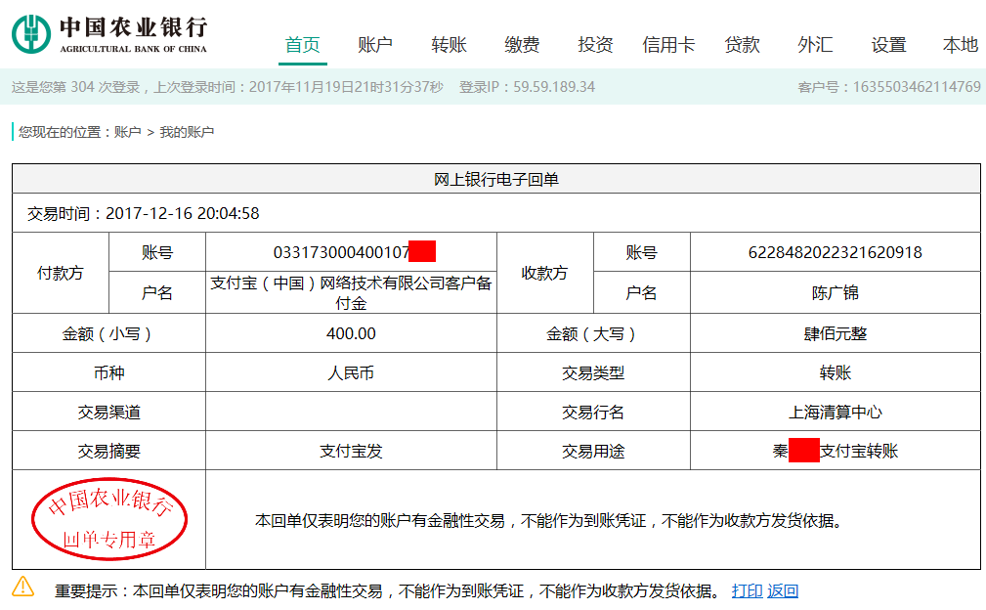Image resolution: width=986 pixels, height=610 pixels.
Task: Open the 设置 settings menu
Action: (x=885, y=43)
